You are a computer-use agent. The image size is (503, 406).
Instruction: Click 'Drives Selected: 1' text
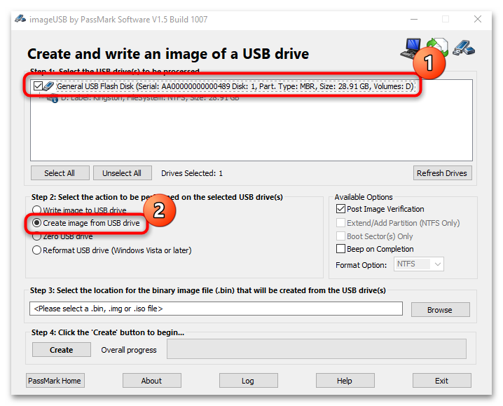(192, 173)
